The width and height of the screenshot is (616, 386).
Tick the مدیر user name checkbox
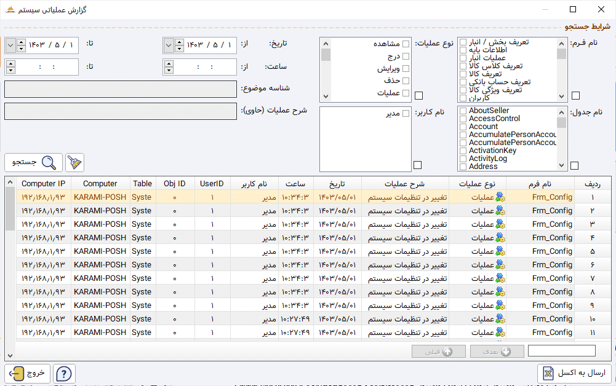(406, 113)
